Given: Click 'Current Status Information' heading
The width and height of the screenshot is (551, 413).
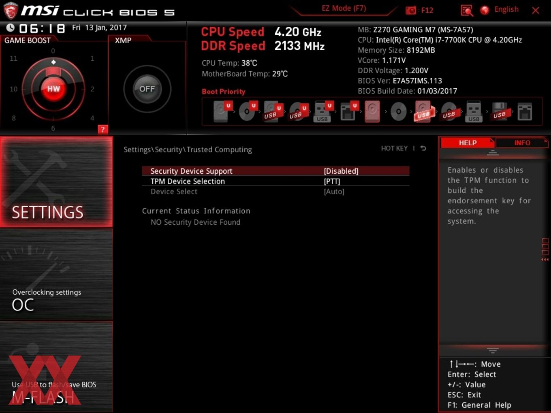Looking at the screenshot, I should [x=196, y=211].
